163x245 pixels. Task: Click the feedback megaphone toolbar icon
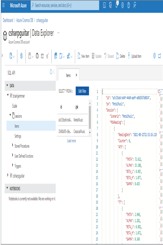coord(48,56)
